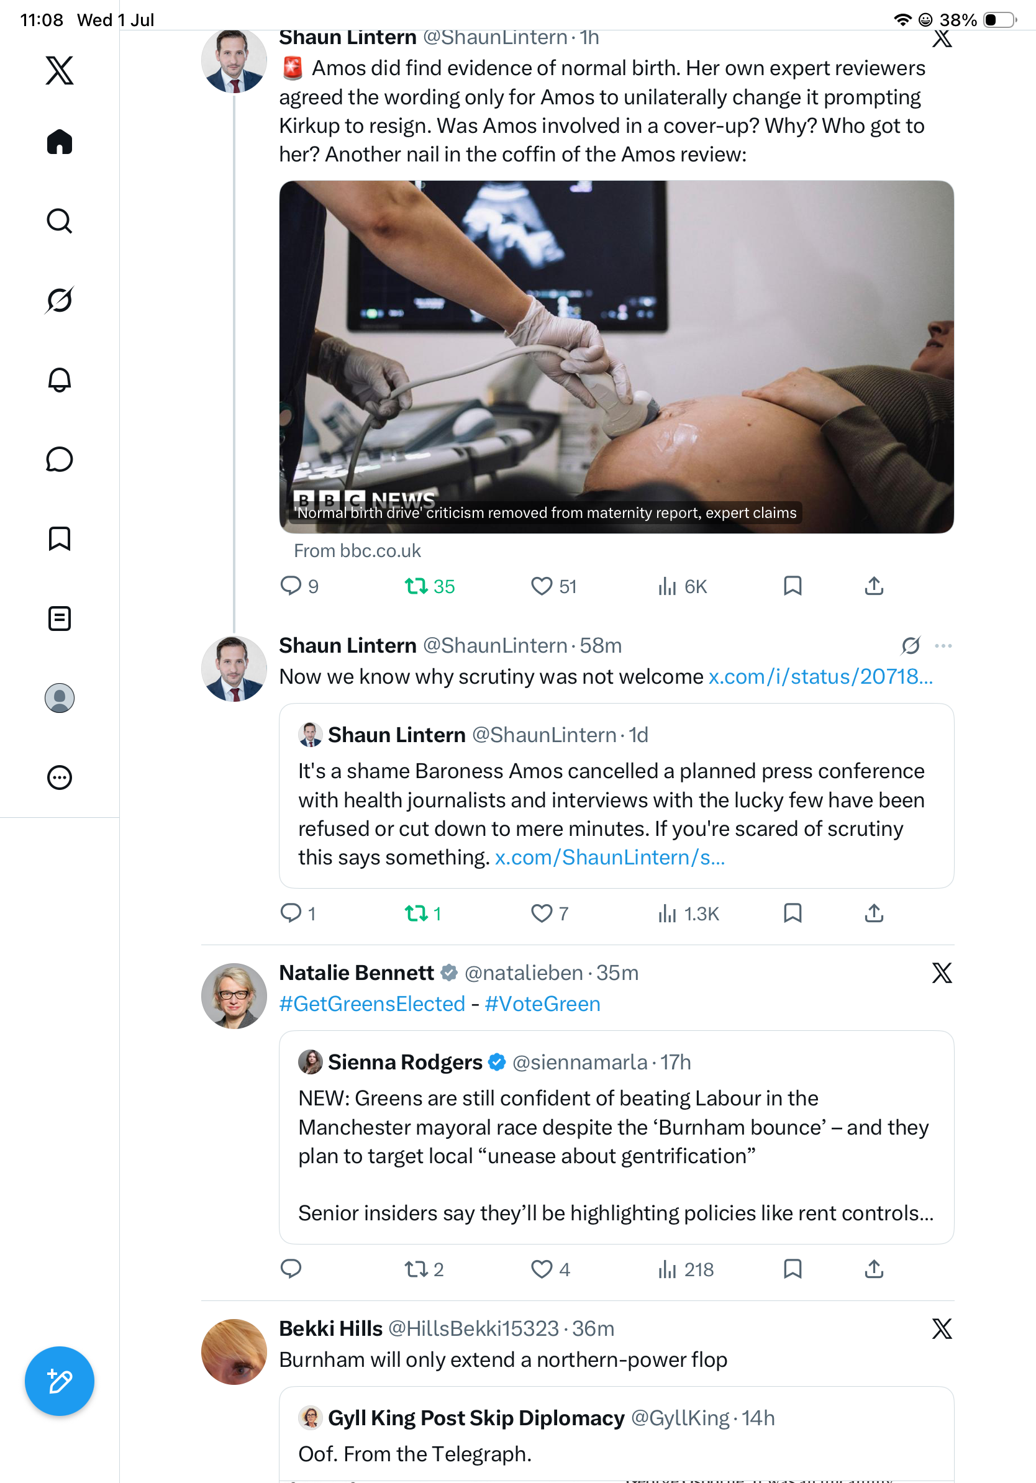Bookmark the Natalie Bennett post
This screenshot has width=1036, height=1483.
tap(793, 1269)
